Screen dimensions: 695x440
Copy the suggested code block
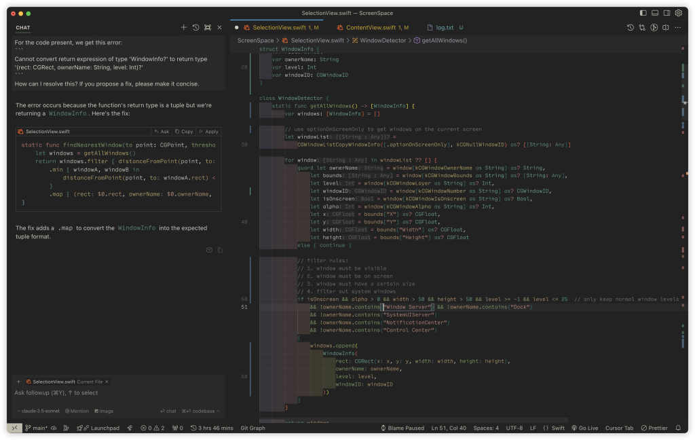point(184,132)
